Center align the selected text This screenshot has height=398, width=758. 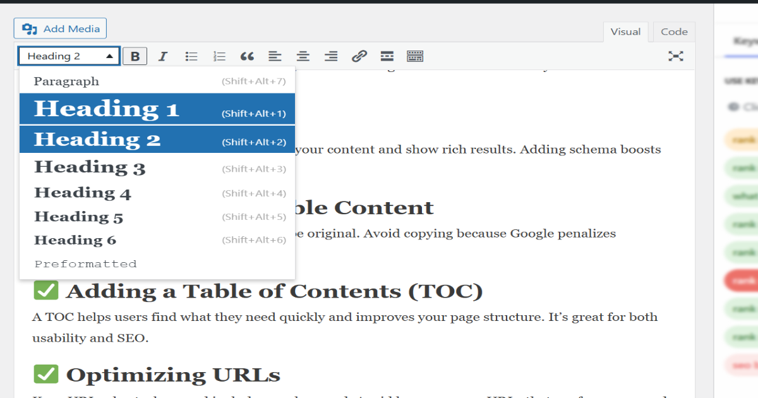click(303, 56)
